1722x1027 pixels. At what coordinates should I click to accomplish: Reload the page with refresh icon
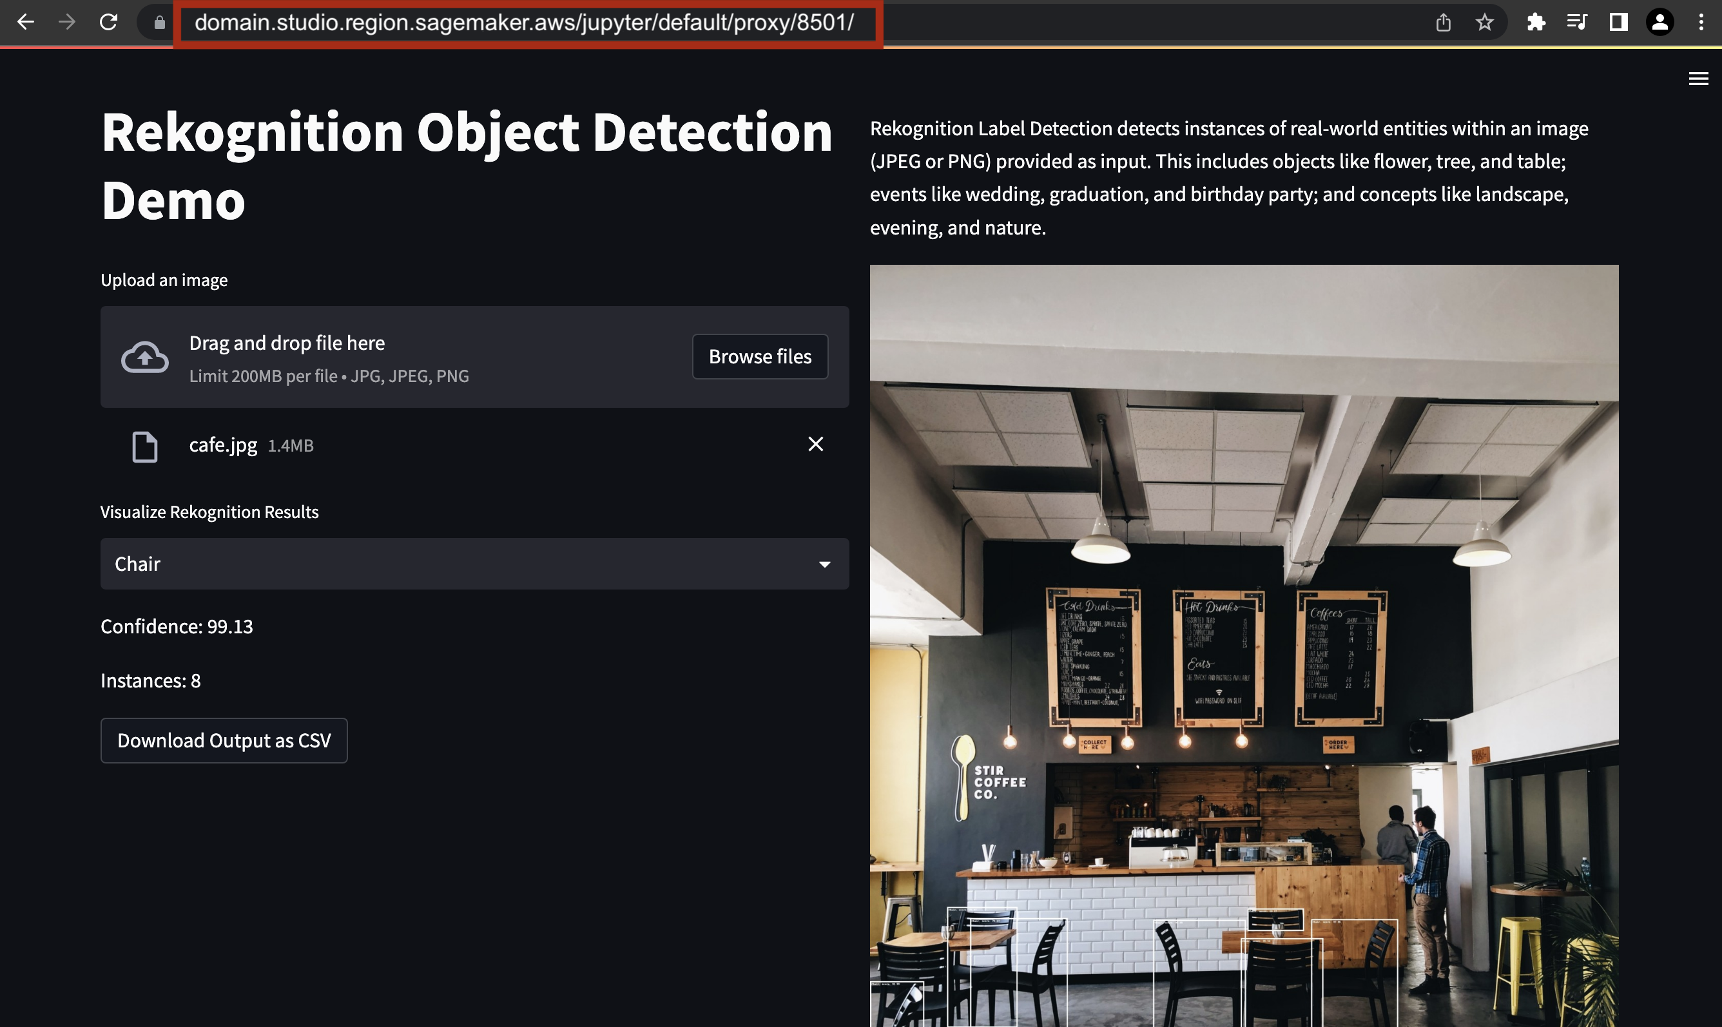click(x=109, y=22)
